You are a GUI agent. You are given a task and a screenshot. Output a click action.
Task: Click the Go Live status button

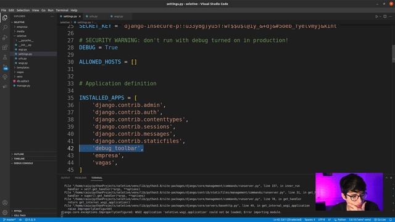(380, 220)
